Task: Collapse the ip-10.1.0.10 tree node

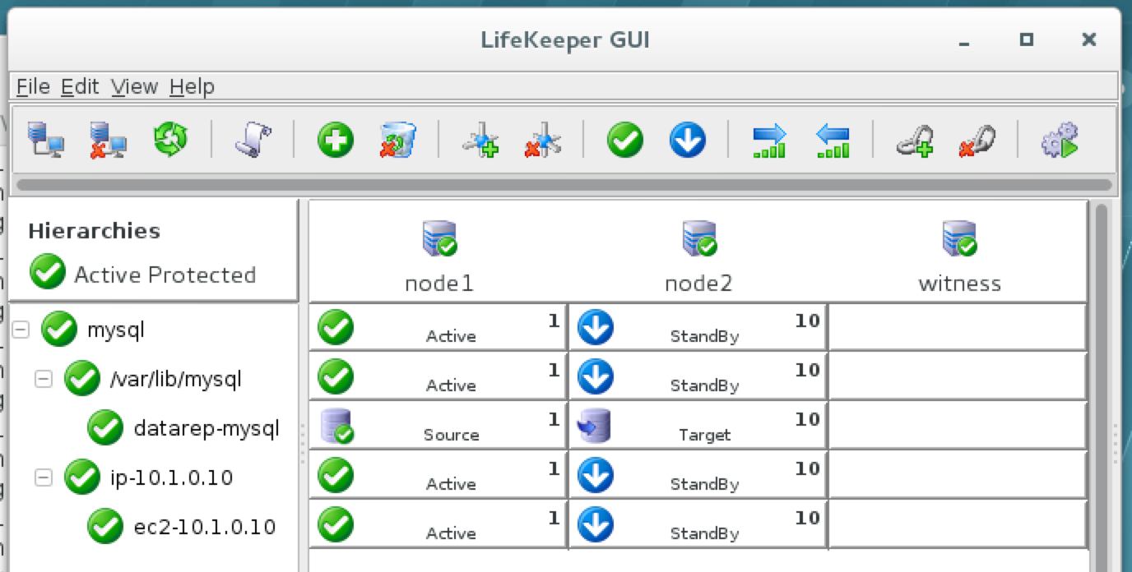Action: pyautogui.click(x=43, y=477)
